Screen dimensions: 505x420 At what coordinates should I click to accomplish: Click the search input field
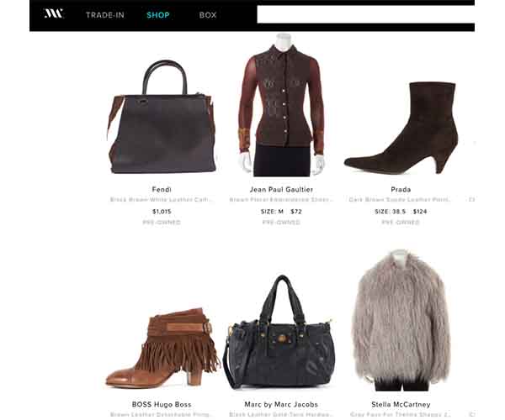pos(365,14)
